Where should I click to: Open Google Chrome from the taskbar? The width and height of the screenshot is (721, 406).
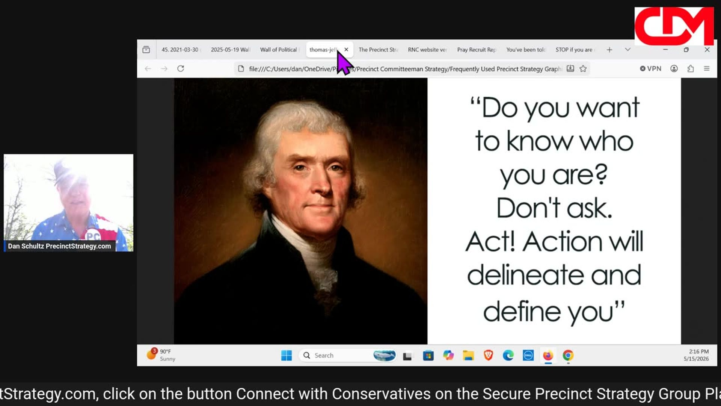point(568,356)
